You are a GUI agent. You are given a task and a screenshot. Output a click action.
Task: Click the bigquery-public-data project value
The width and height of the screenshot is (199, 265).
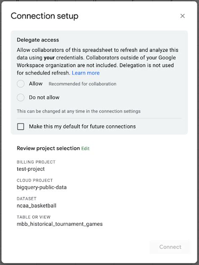[42, 187]
